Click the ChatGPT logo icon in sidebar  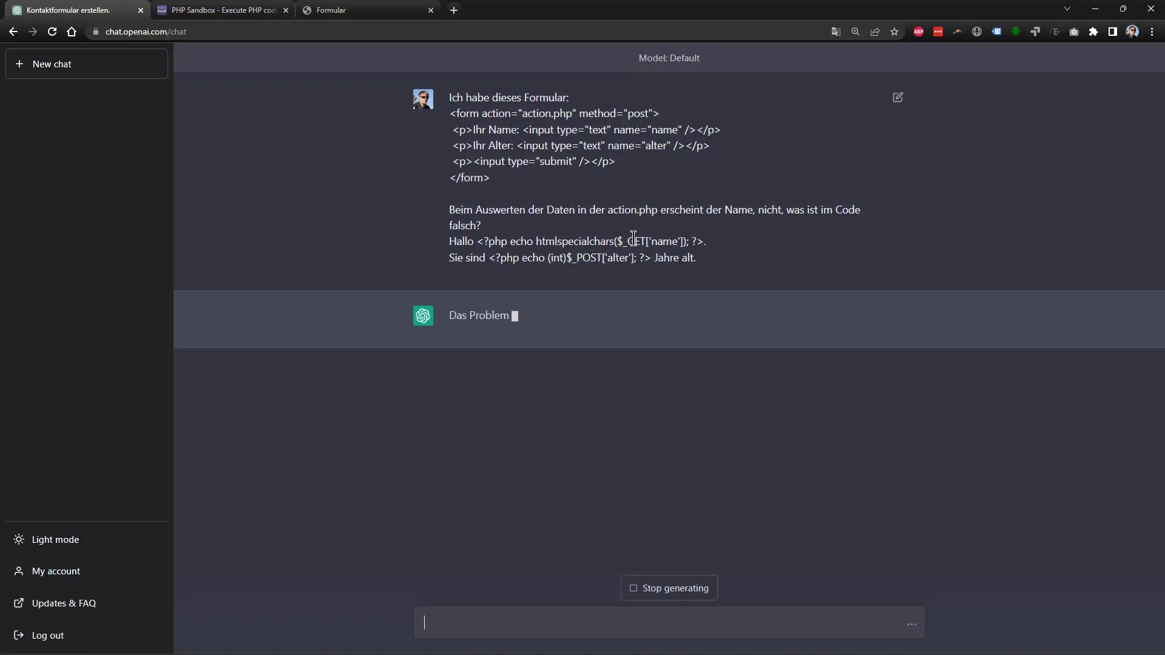(x=422, y=314)
